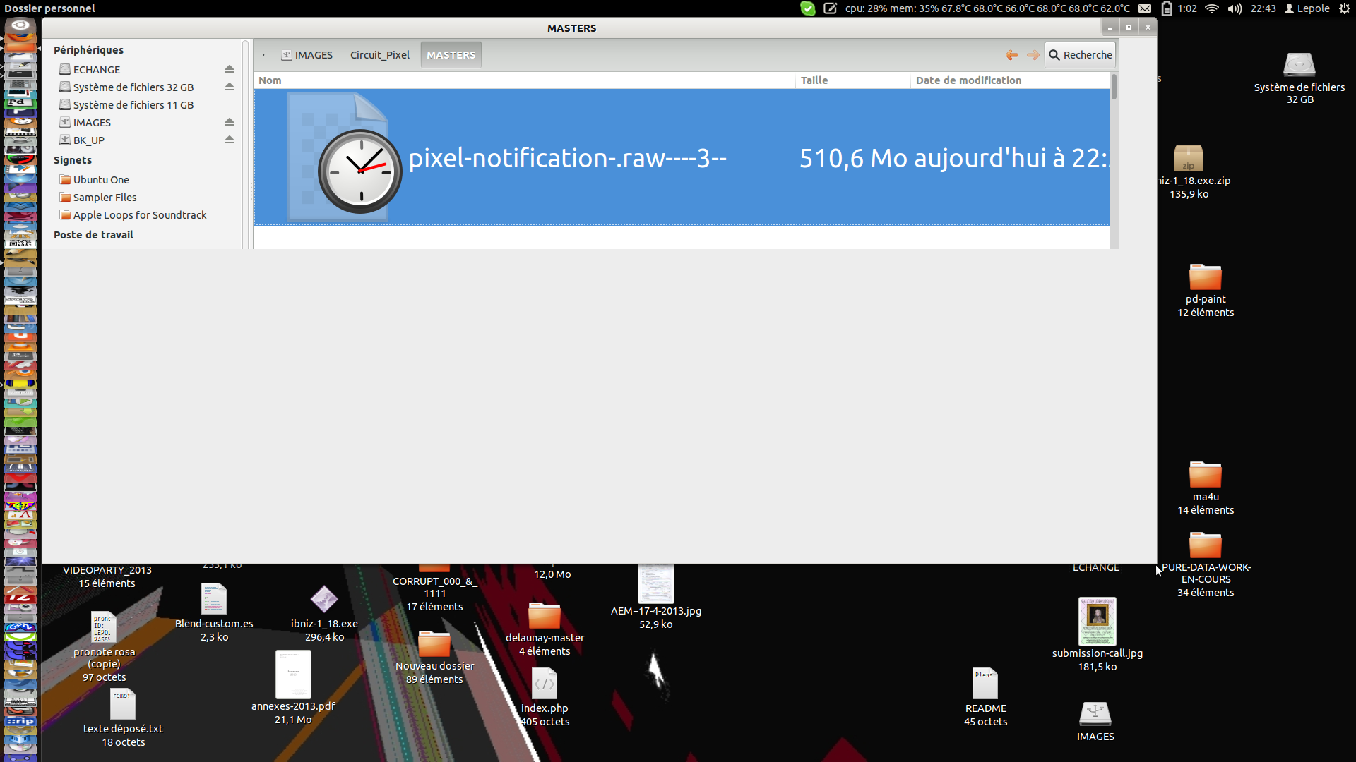Switch to Circuit_Pixel path segment
1356x762 pixels.
[379, 55]
